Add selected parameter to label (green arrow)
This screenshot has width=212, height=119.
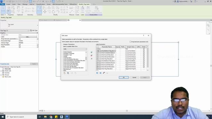[x=91, y=52]
